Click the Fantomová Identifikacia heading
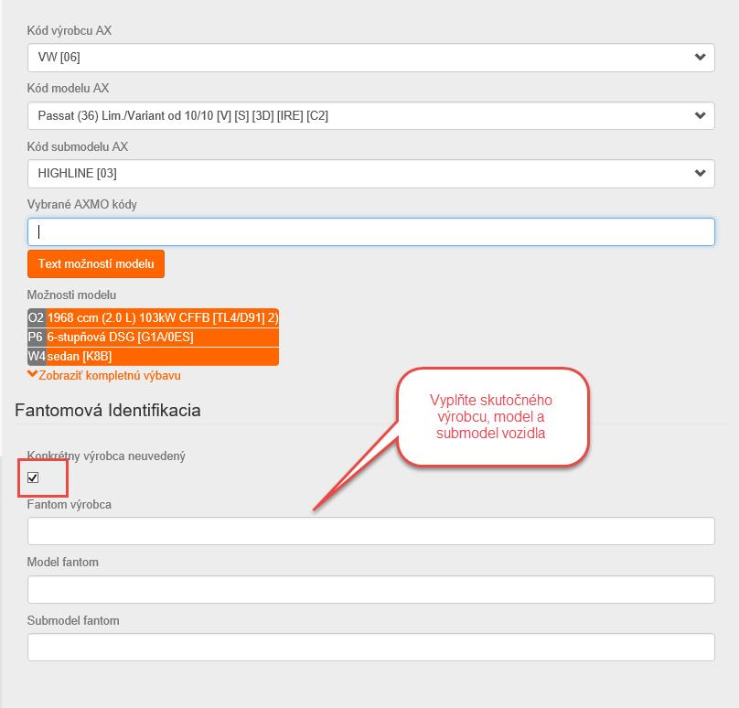Viewport: 739px width, 708px height. click(x=108, y=410)
